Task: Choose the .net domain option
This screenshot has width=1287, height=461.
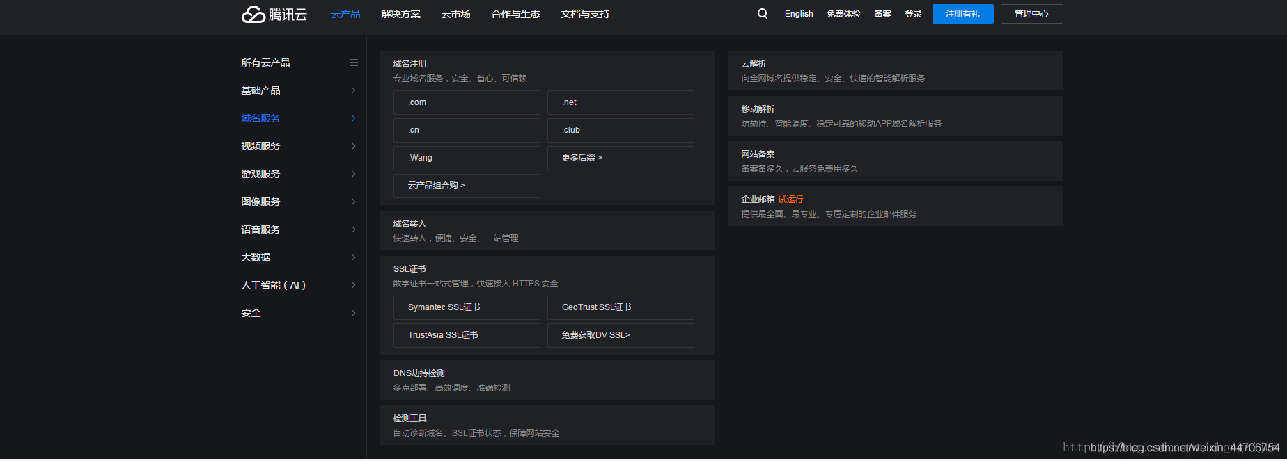Action: 621,102
